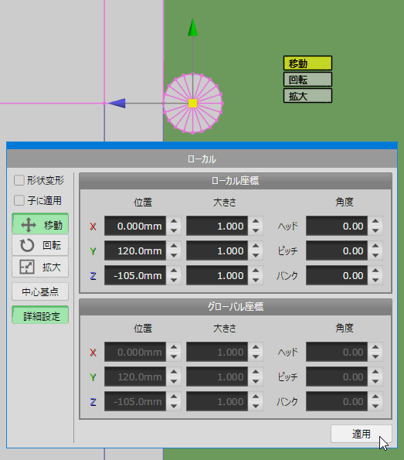
Task: Click the local X size 1.000 field
Action: (x=217, y=226)
